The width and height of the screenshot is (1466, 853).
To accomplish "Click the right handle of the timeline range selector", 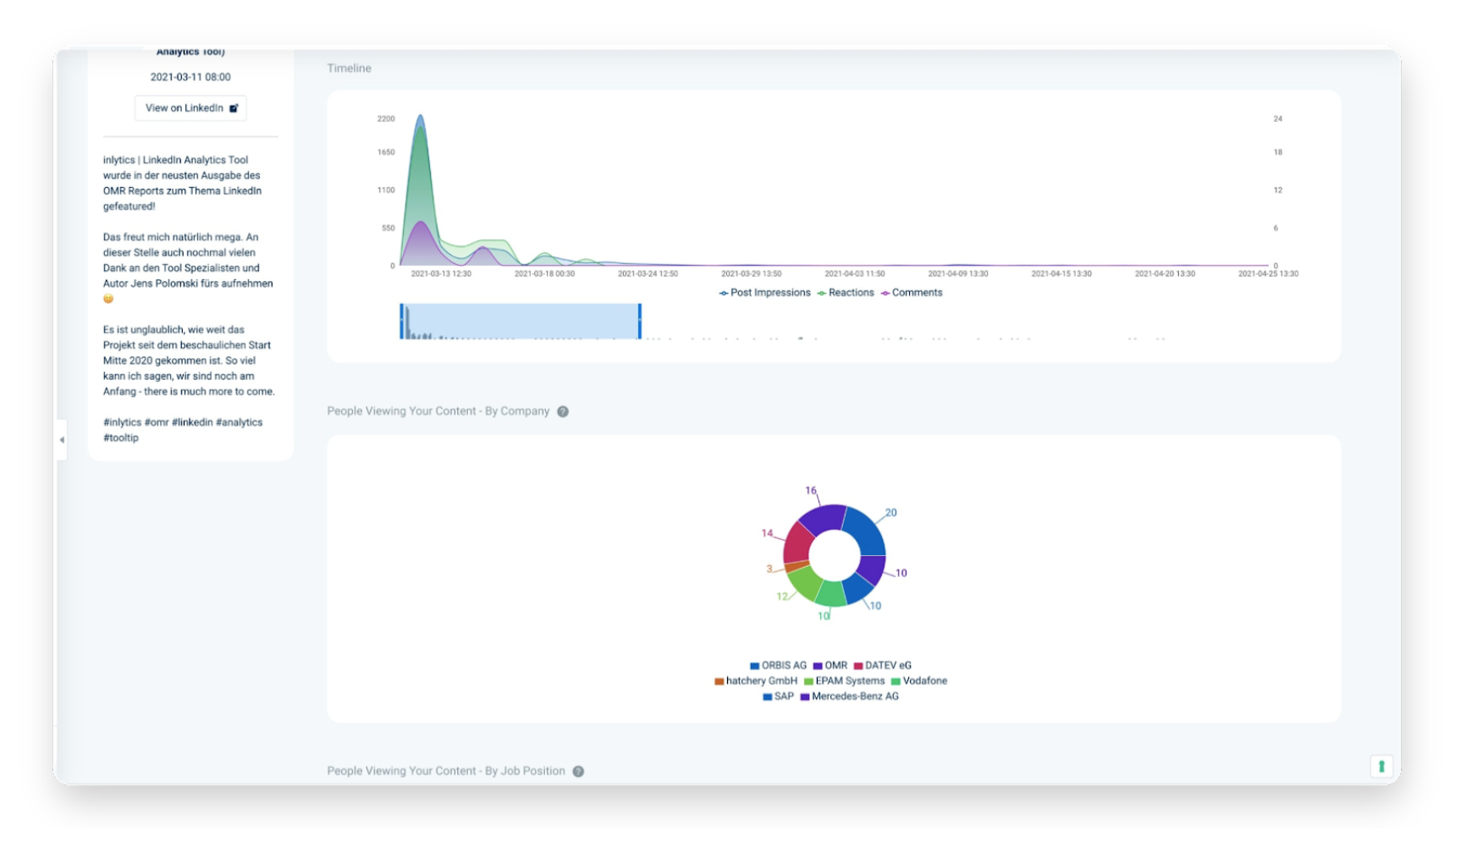I will [x=640, y=322].
